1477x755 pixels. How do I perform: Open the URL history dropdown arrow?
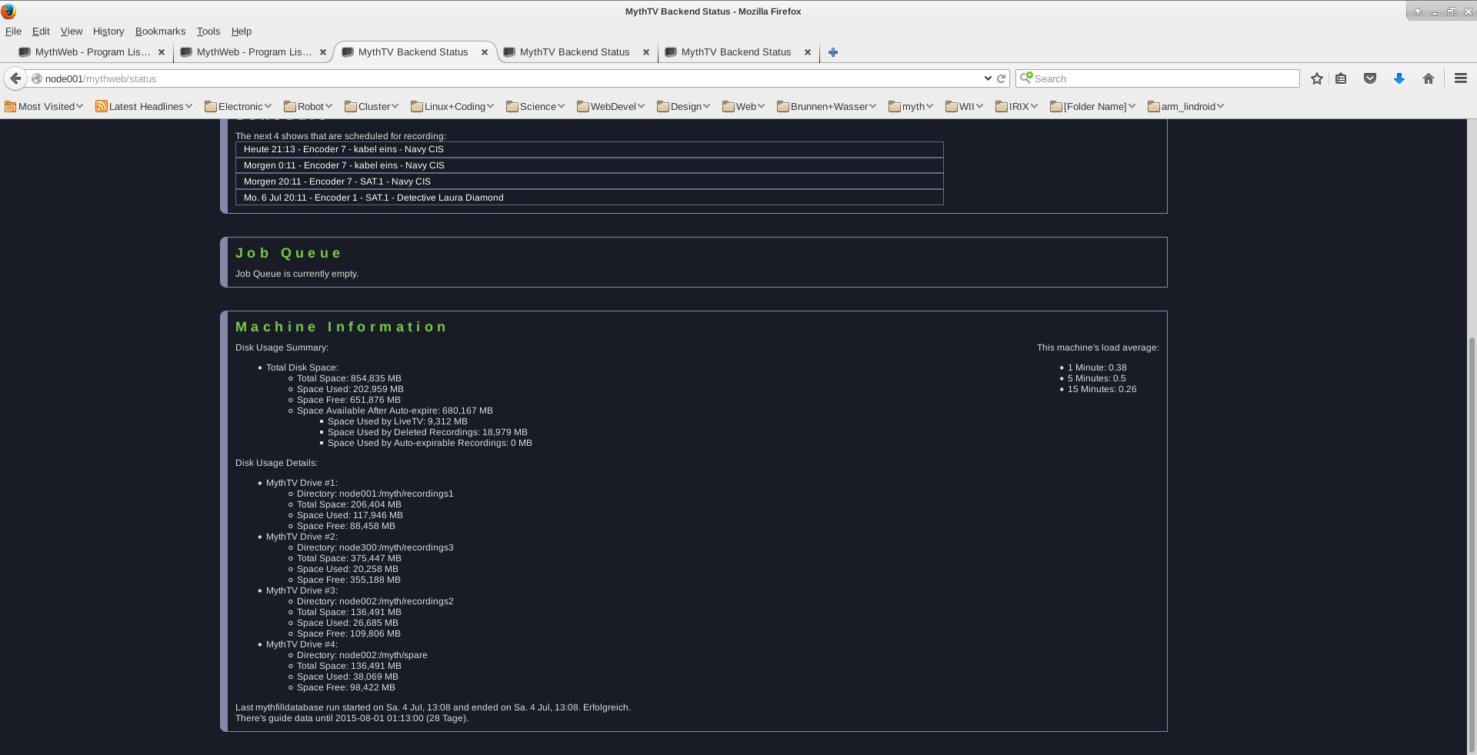pyautogui.click(x=988, y=78)
